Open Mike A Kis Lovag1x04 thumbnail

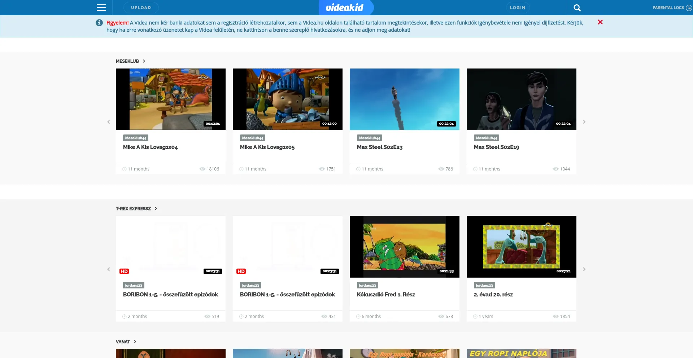tap(170, 99)
